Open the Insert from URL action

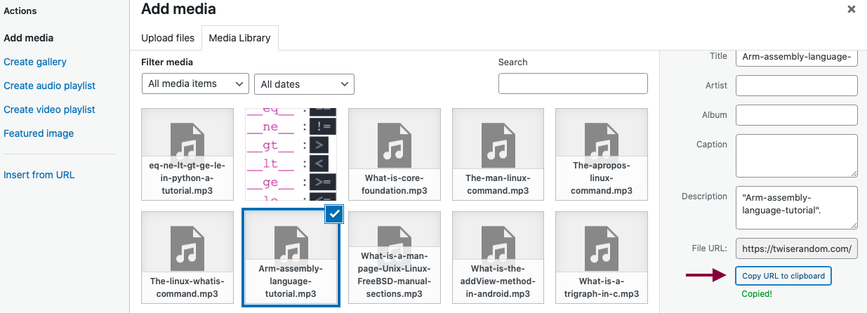click(39, 175)
